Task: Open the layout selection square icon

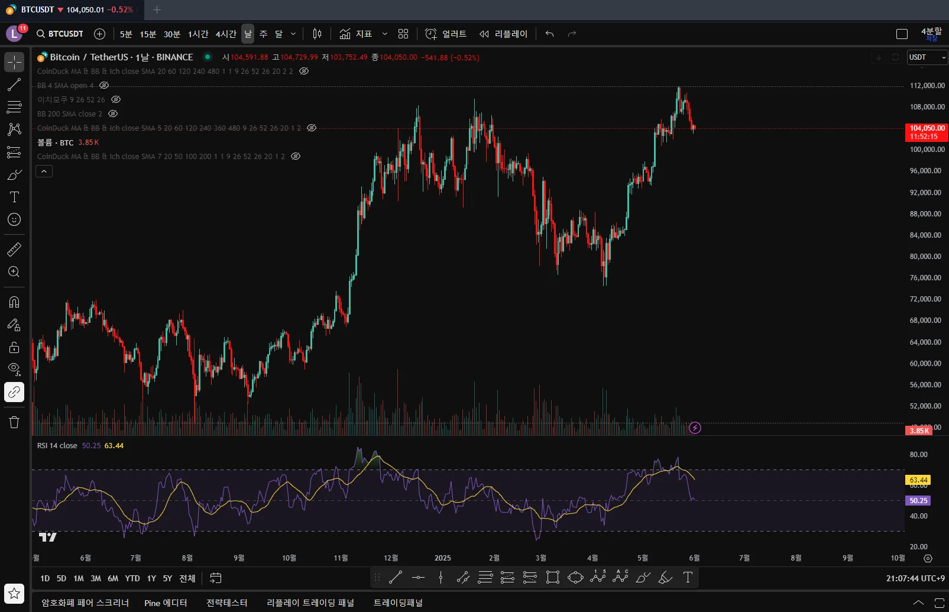Action: [902, 34]
